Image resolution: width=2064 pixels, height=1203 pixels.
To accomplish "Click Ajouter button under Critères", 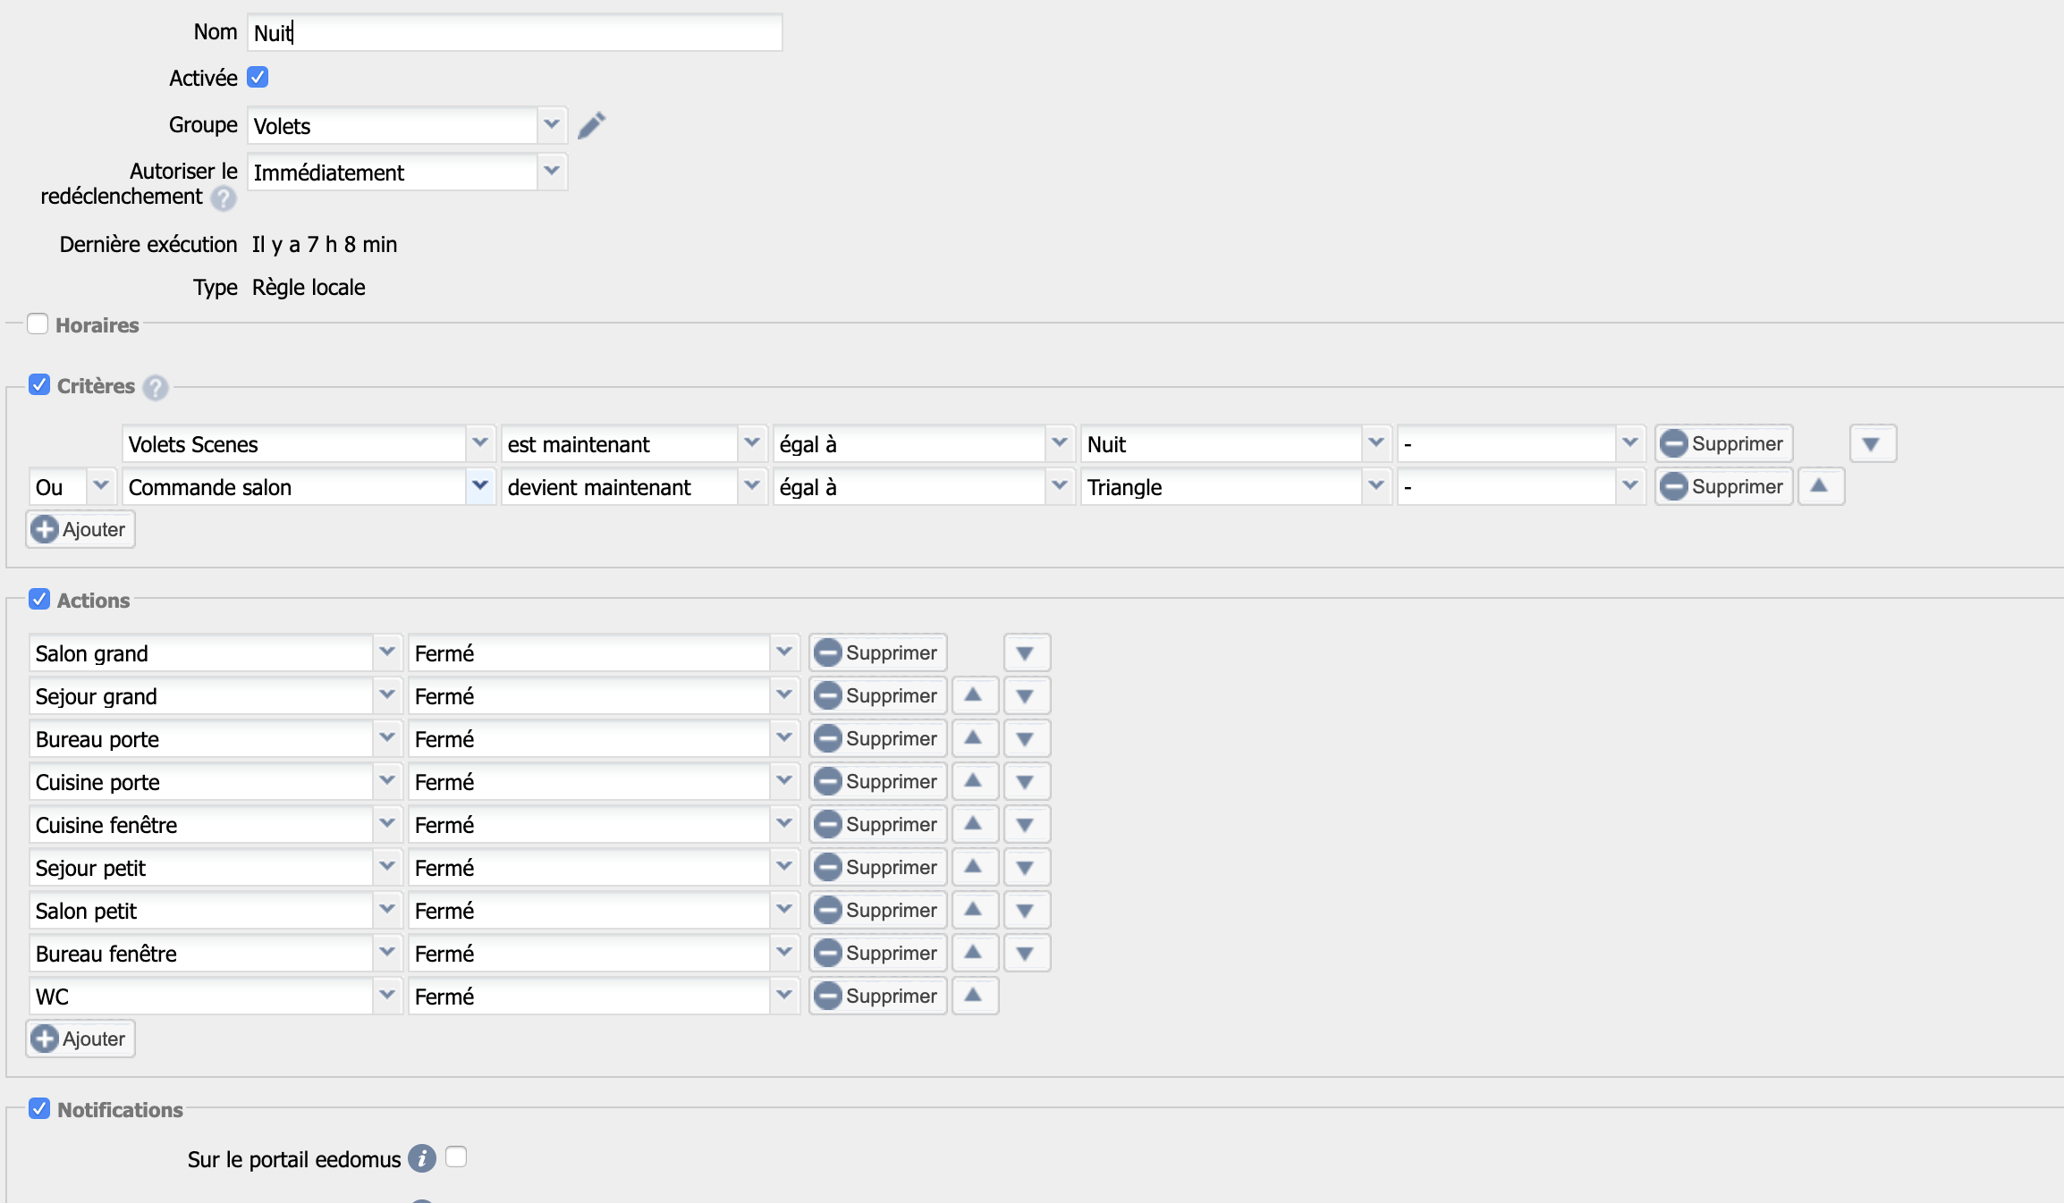I will [x=80, y=529].
